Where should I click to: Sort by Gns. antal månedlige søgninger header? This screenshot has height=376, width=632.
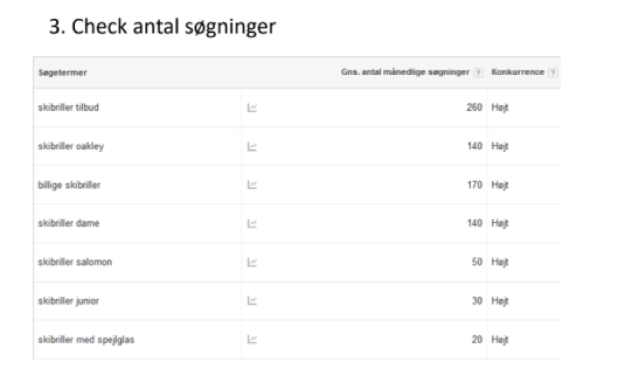[x=405, y=72]
